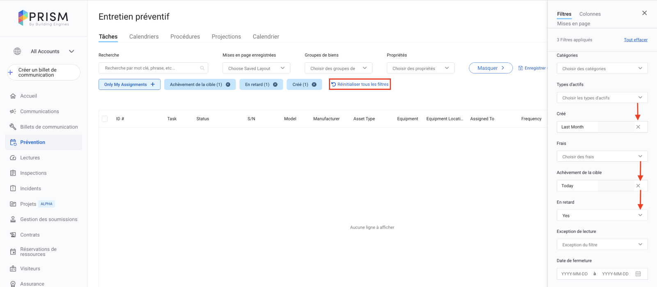
Task: Close the Filtres side panel
Action: pos(644,13)
